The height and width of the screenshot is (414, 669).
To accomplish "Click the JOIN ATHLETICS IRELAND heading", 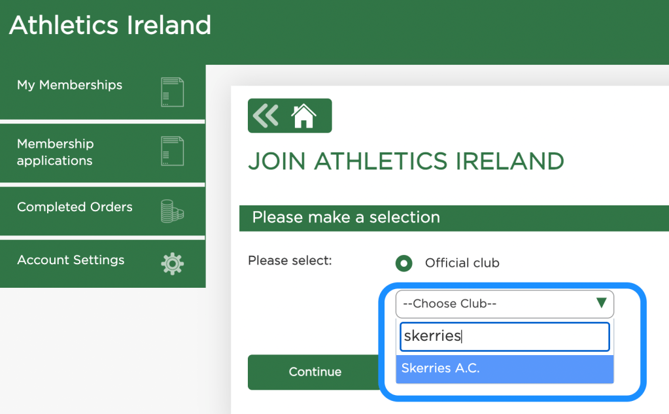I will [x=405, y=161].
